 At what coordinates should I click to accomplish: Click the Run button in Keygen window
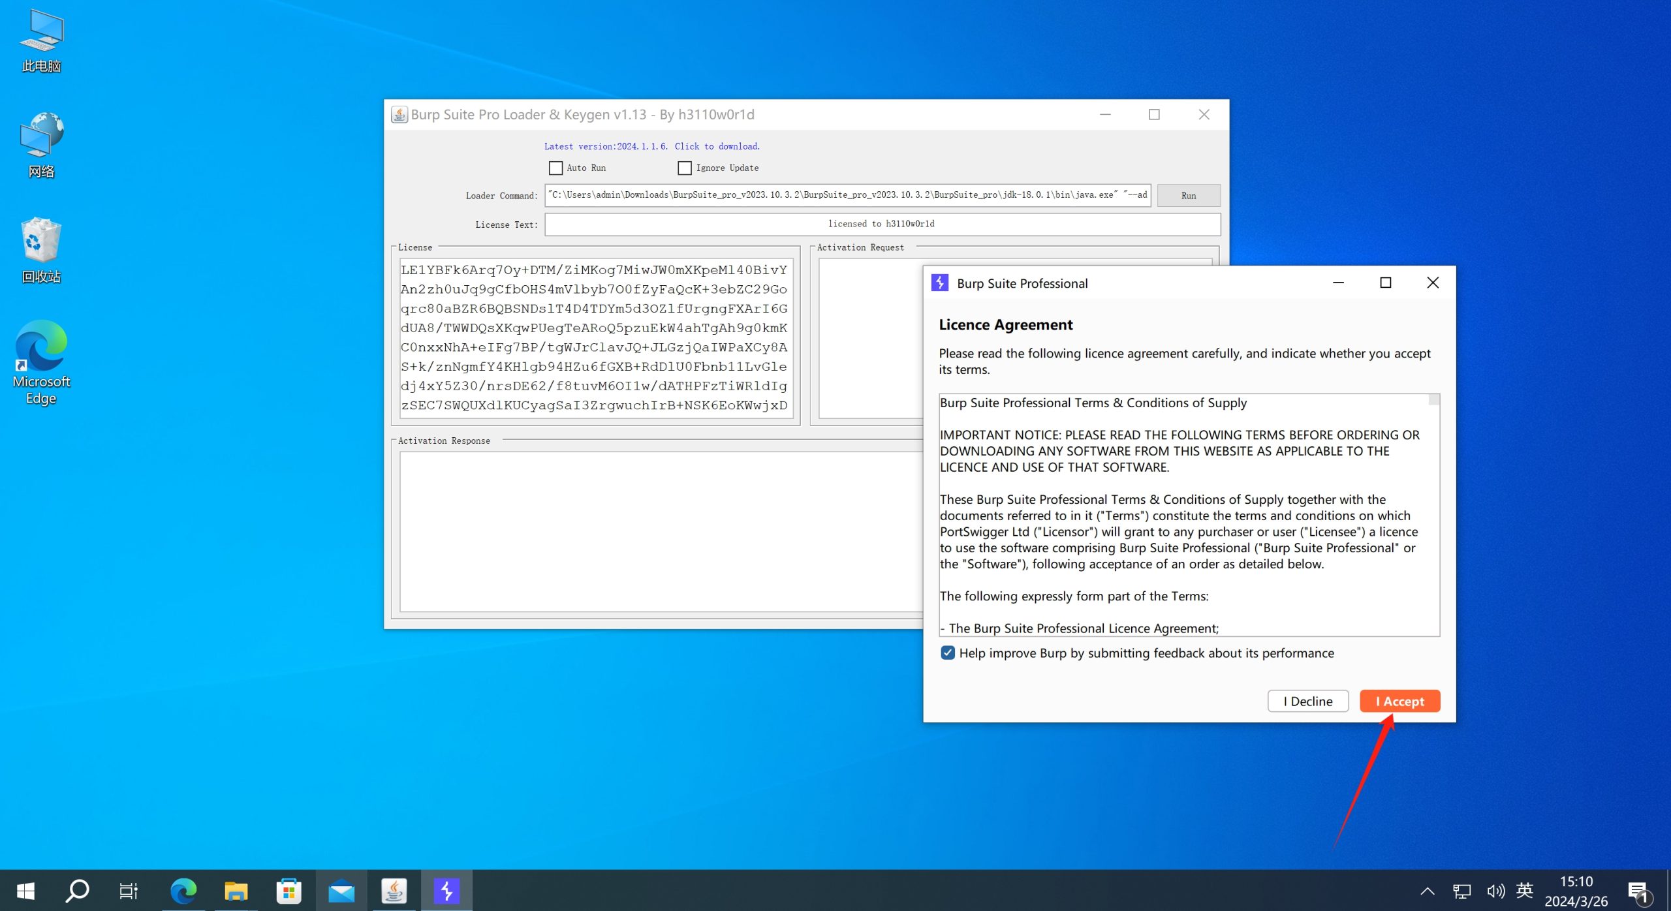1188,195
